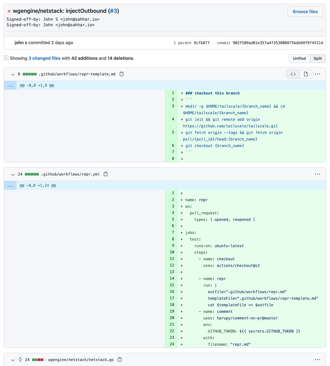Open wgengine/netstack/netstack.go file link
The height and width of the screenshot is (366, 330).
pos(81,360)
